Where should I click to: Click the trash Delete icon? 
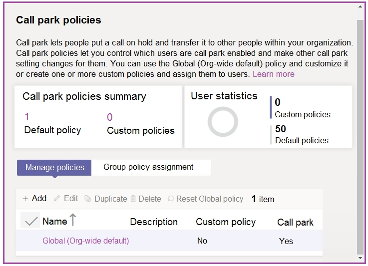click(x=133, y=199)
